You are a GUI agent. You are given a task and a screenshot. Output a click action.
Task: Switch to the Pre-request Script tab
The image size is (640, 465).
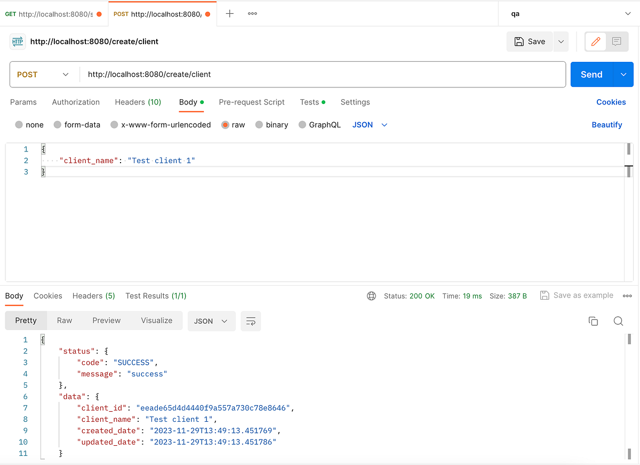tap(252, 102)
